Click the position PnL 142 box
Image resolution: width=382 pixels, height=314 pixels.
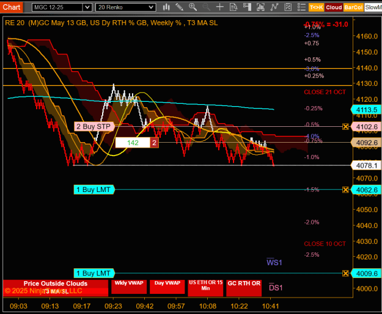[x=133, y=143]
